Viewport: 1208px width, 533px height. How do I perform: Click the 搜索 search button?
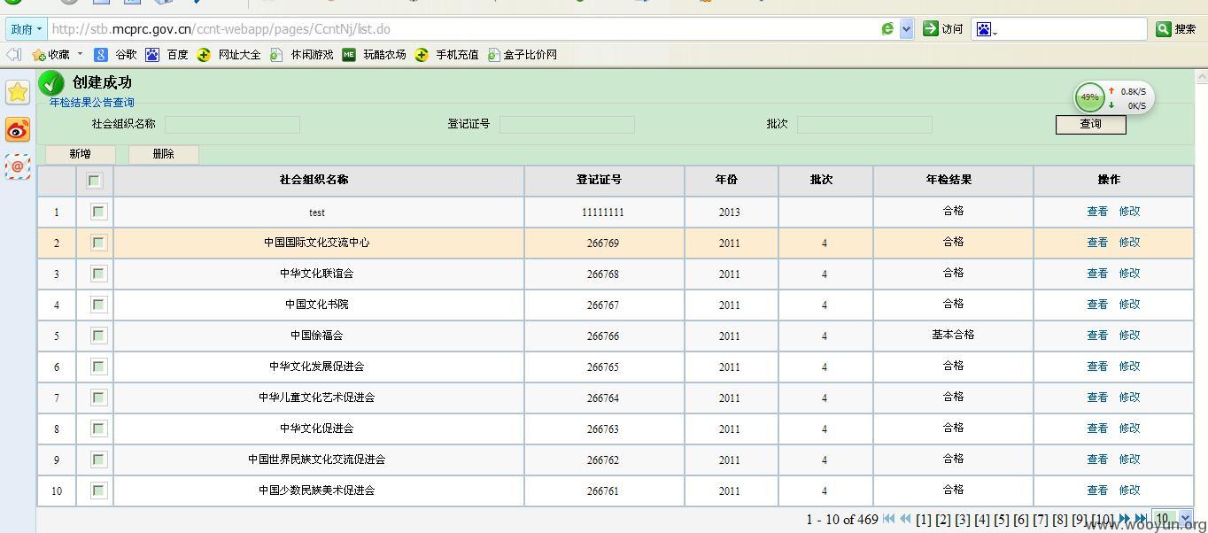(x=1176, y=29)
